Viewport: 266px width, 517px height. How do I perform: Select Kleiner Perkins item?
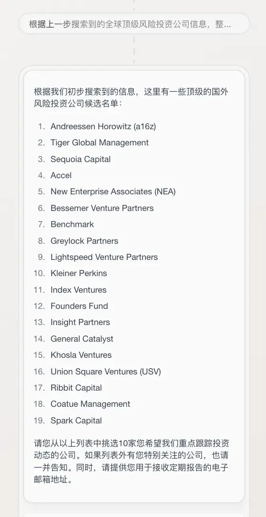(x=79, y=273)
